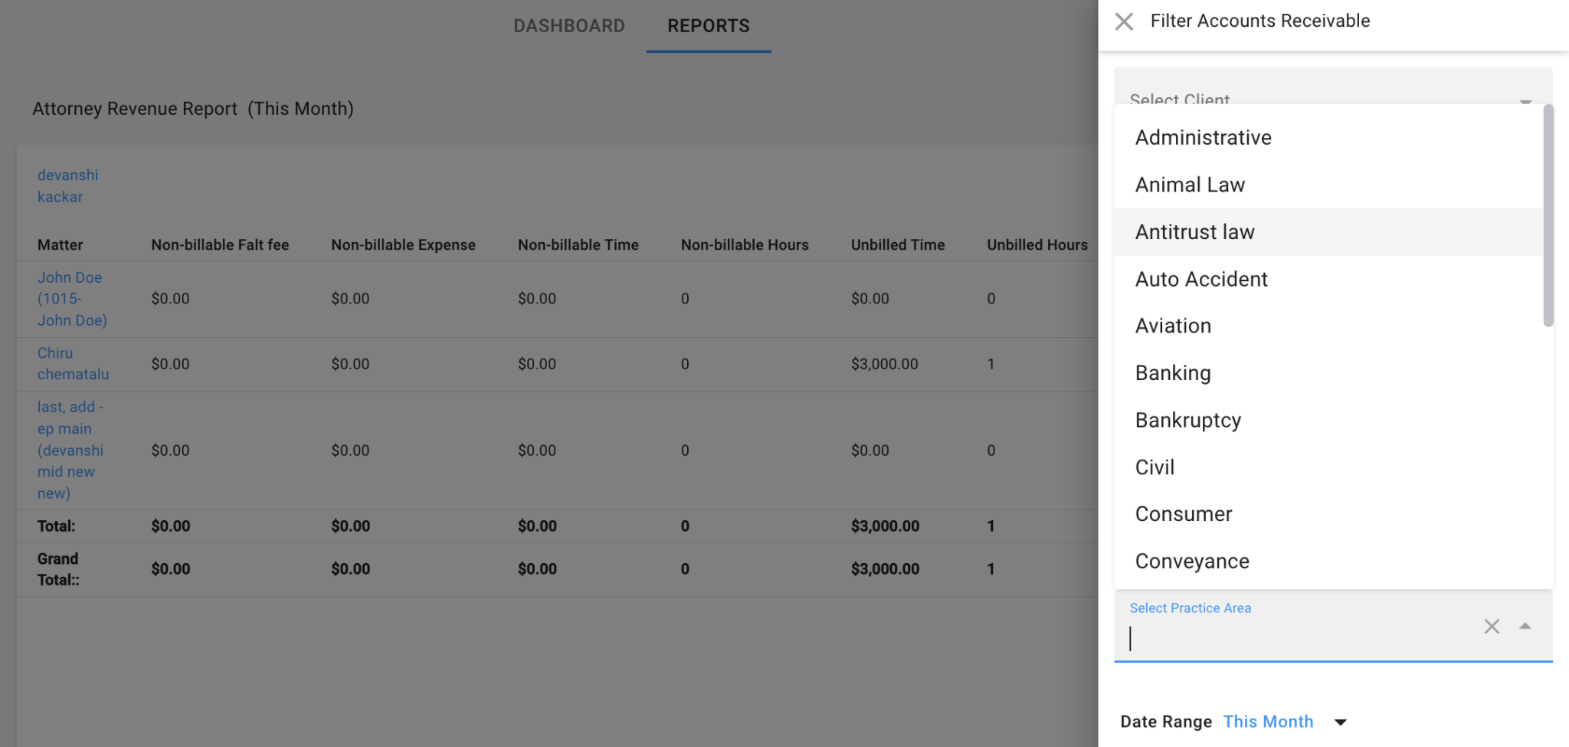The image size is (1569, 747).
Task: Open the Reports tab
Action: pos(708,26)
